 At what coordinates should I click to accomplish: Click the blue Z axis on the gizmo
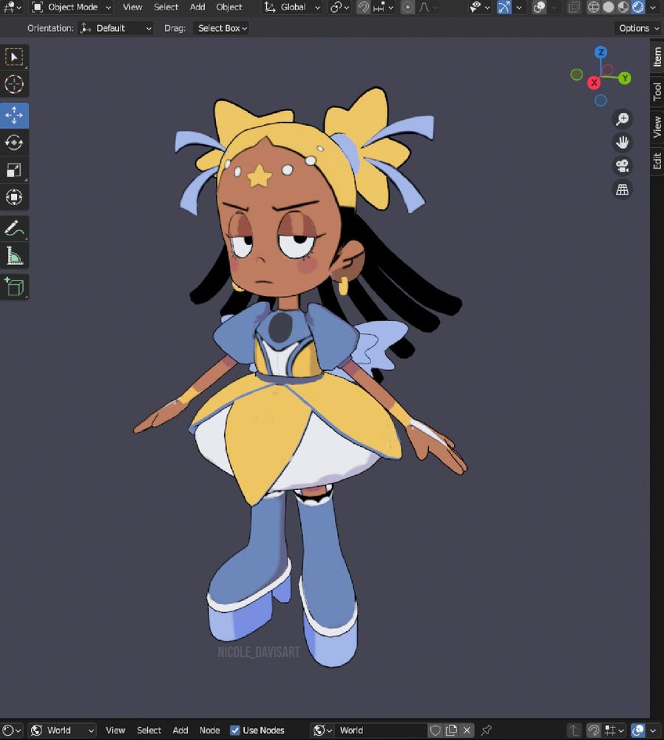[600, 53]
